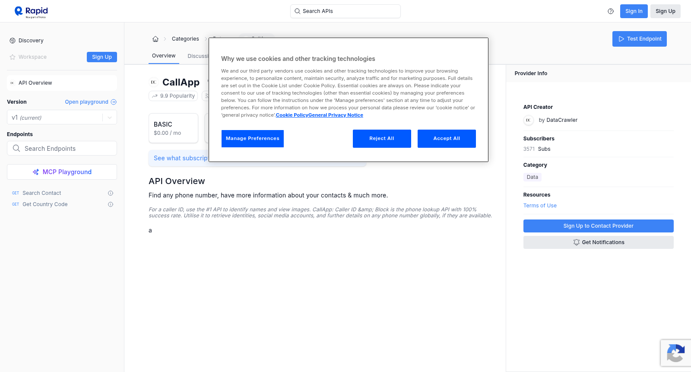Click the Test Endpoint play icon
This screenshot has height=372, width=691.
[x=621, y=39]
